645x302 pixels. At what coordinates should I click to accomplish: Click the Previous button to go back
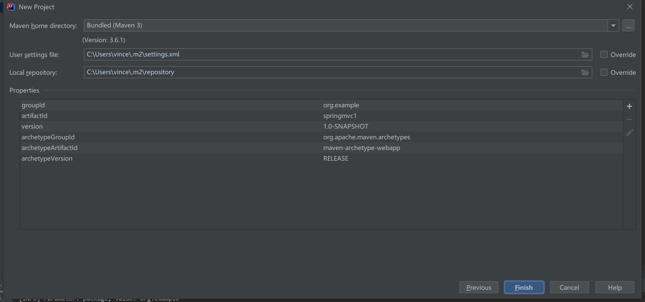(479, 287)
